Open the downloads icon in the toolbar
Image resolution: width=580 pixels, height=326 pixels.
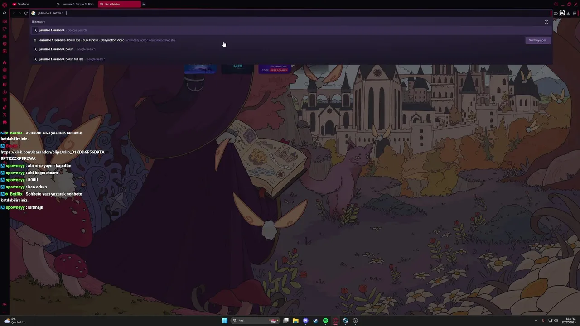568,13
